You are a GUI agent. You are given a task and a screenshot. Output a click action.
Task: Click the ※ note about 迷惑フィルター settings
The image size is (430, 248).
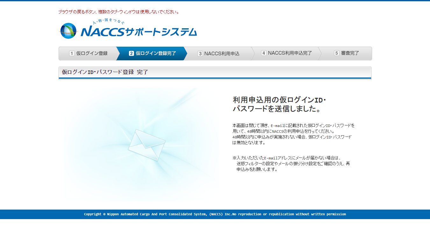(x=291, y=164)
